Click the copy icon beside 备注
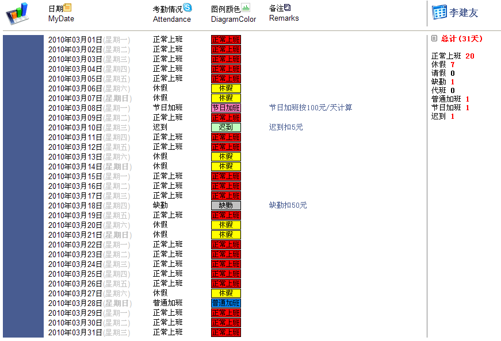Viewport: 501px width, 341px height. 288,7
